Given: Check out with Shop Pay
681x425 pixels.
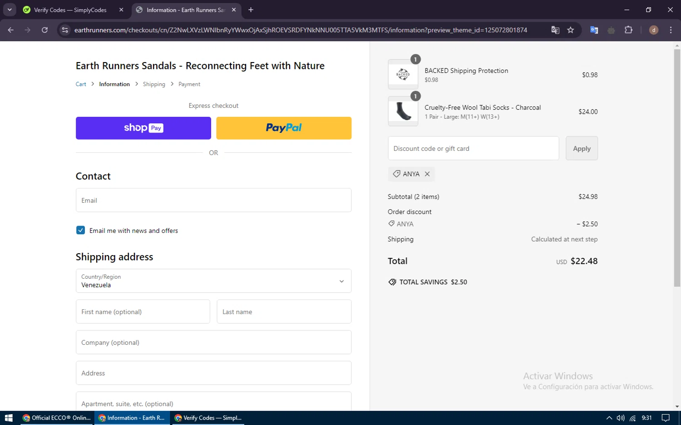Looking at the screenshot, I should click(143, 128).
